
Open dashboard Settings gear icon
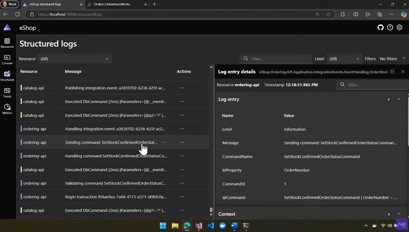[x=399, y=28]
